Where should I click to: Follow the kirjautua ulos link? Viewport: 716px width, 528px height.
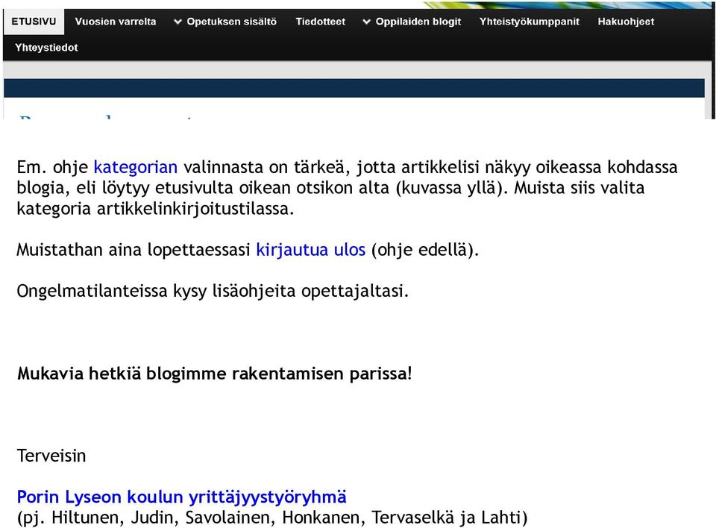click(x=310, y=251)
